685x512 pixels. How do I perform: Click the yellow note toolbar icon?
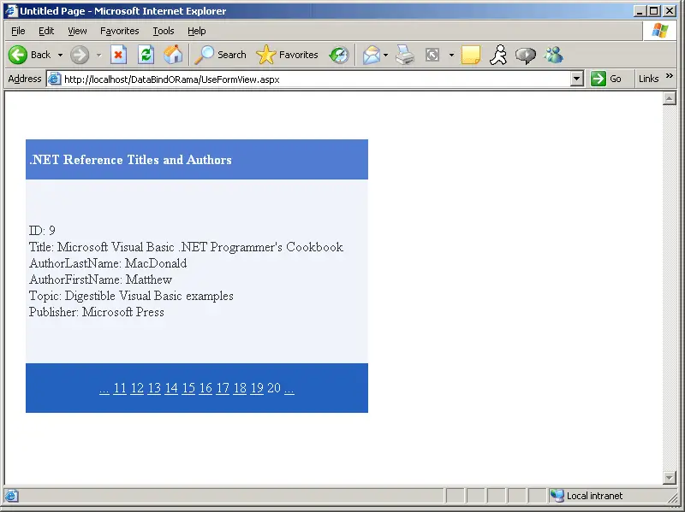(470, 55)
